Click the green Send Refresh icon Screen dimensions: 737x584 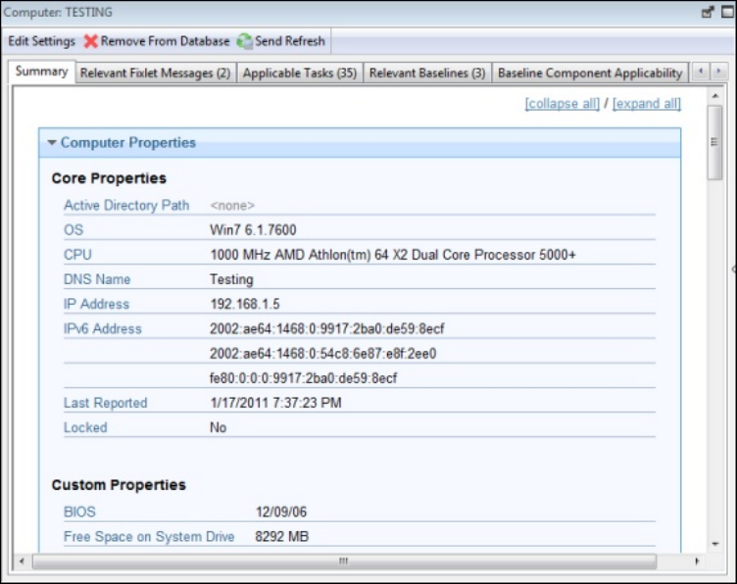pyautogui.click(x=244, y=41)
